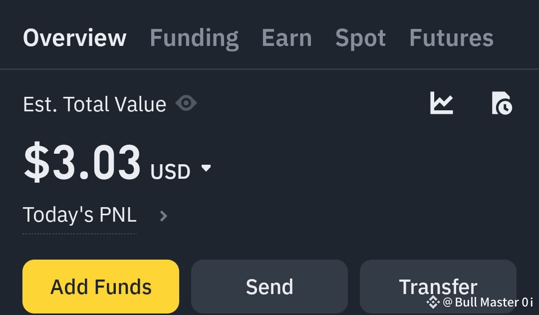View the Futures tab
The width and height of the screenshot is (539, 315).
click(451, 37)
